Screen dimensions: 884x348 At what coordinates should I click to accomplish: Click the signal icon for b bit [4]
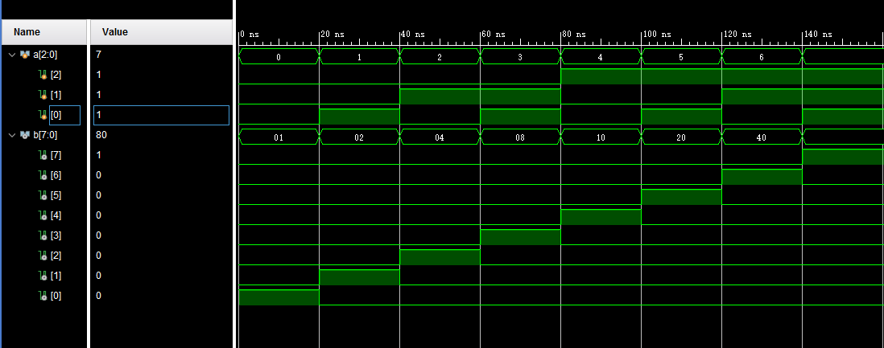point(43,215)
